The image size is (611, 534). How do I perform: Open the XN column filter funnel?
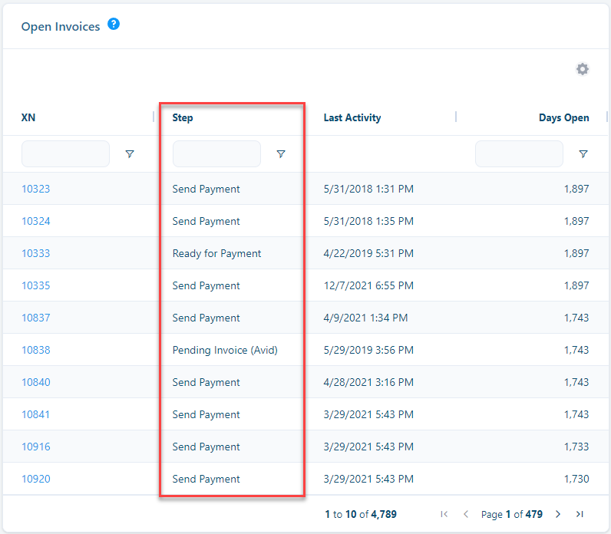pos(130,154)
